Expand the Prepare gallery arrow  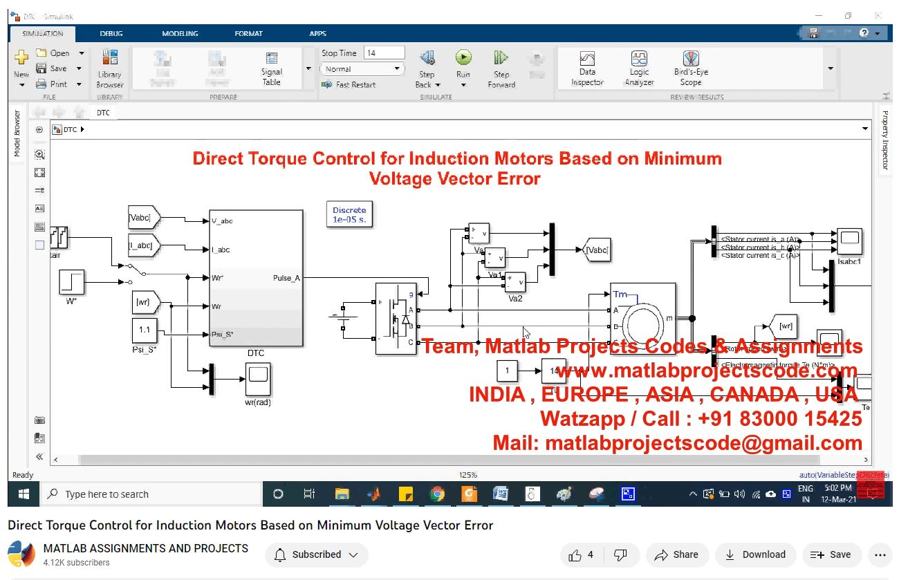[x=308, y=68]
